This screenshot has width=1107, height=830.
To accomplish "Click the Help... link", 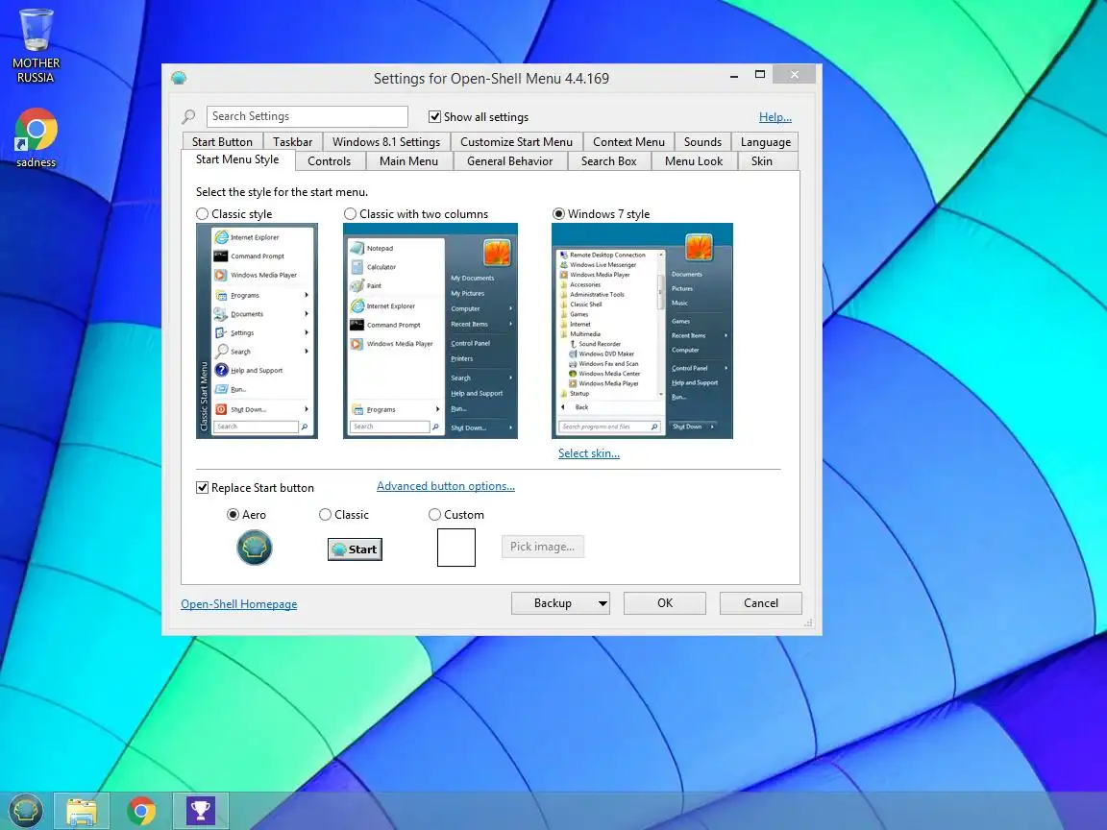I will [775, 117].
